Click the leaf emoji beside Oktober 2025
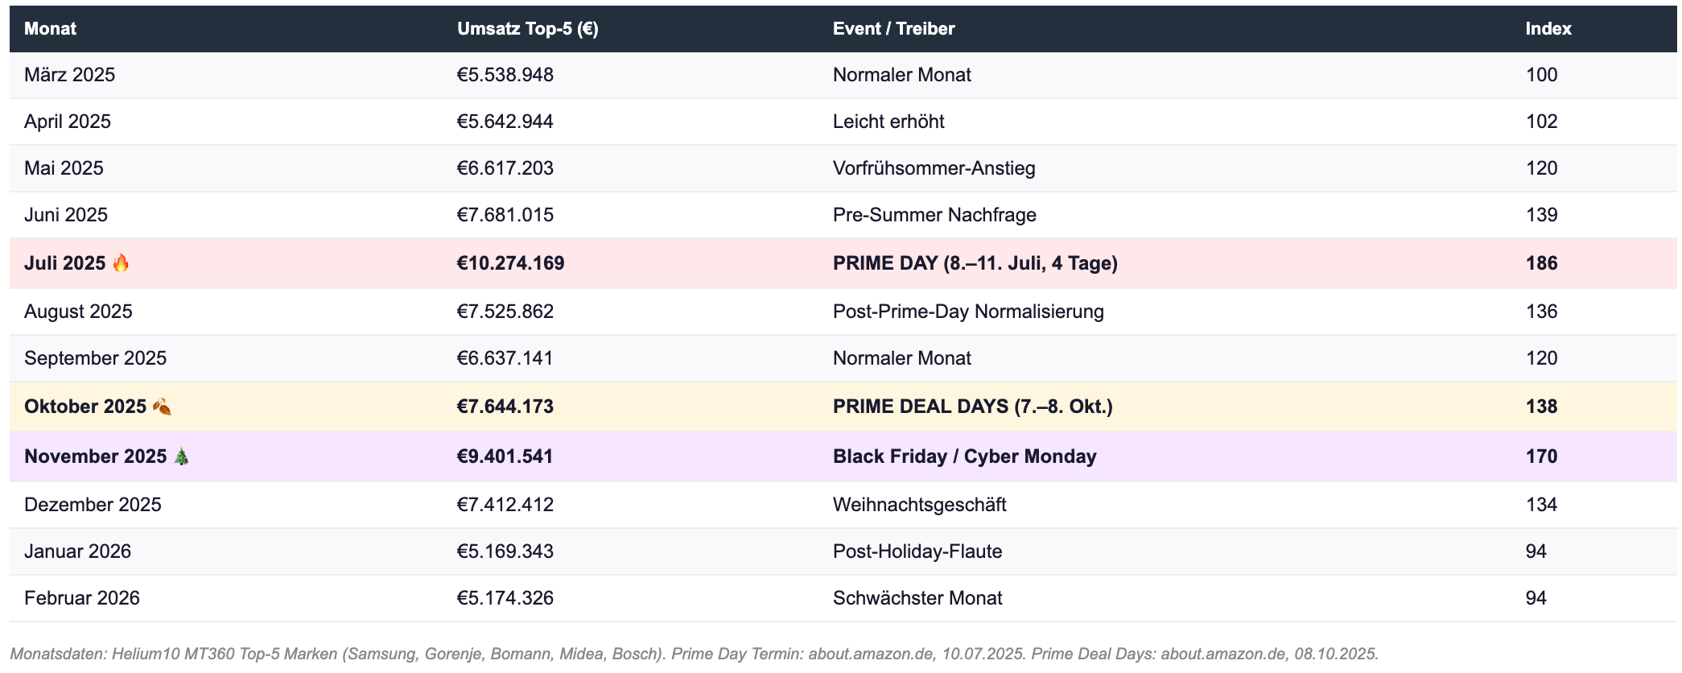This screenshot has height=673, width=1682. click(x=162, y=407)
